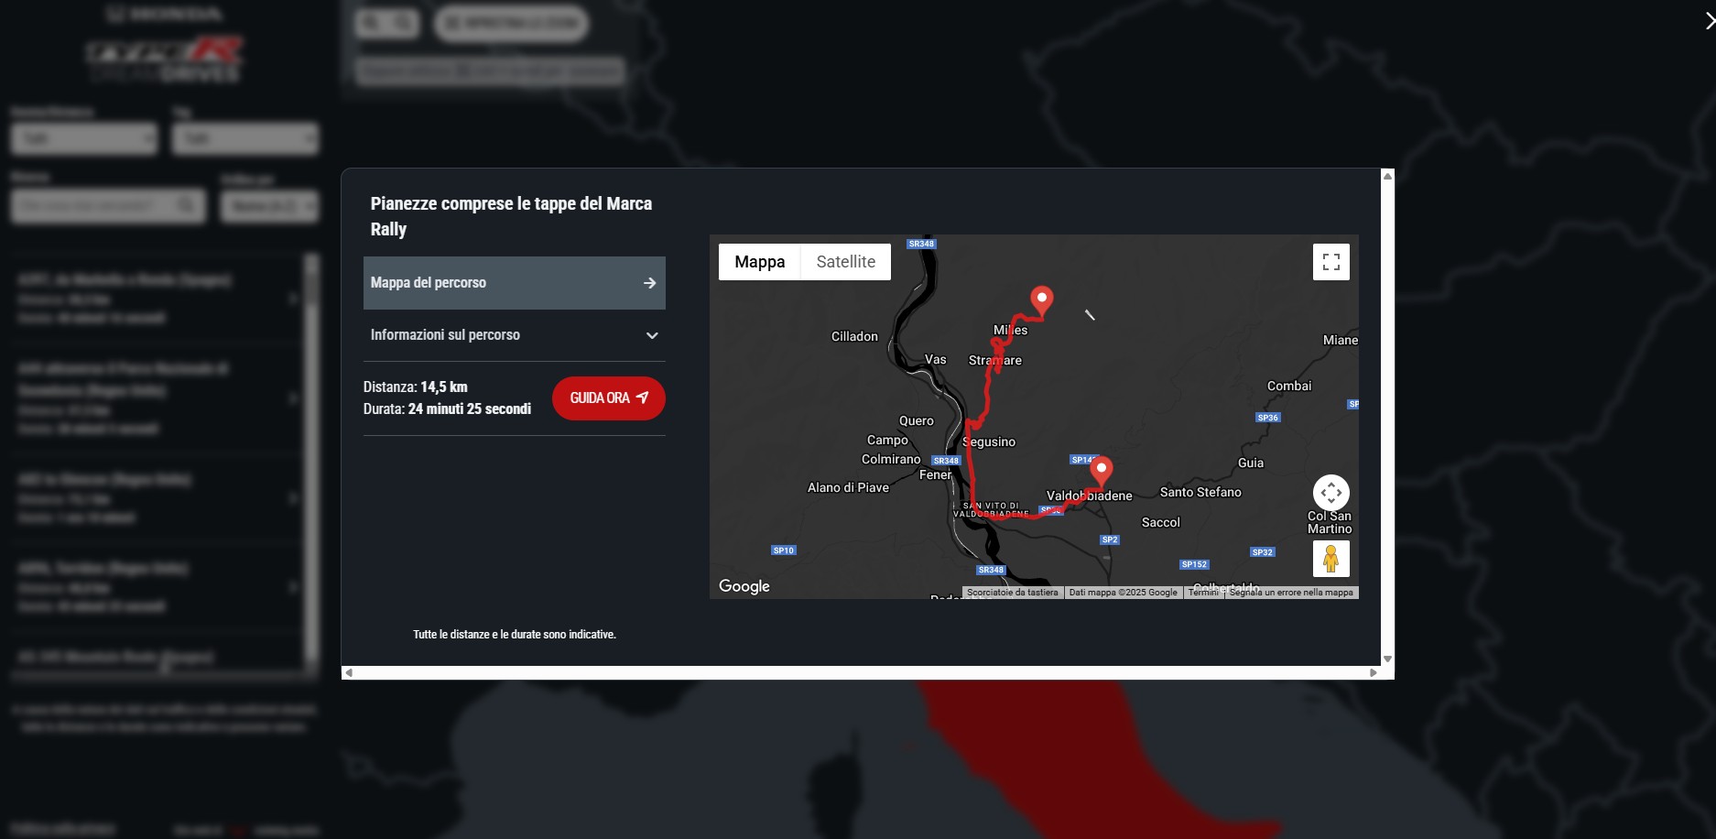Click Segnala un errore nella mappa

(x=1290, y=593)
